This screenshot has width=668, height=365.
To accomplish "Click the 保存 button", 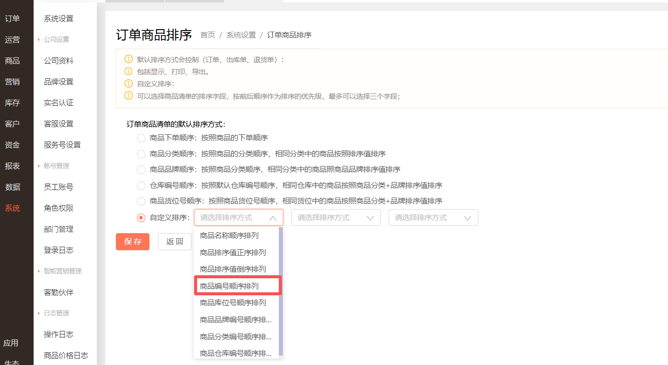I will (x=132, y=242).
